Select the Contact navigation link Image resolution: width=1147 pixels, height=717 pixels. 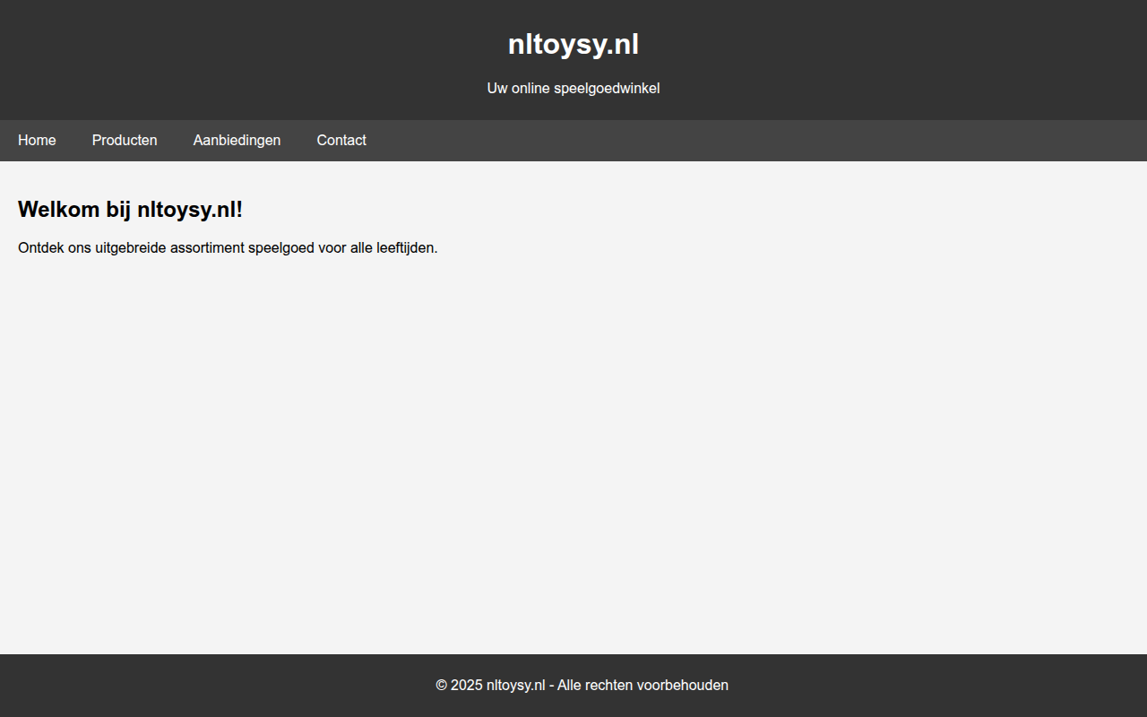[341, 141]
